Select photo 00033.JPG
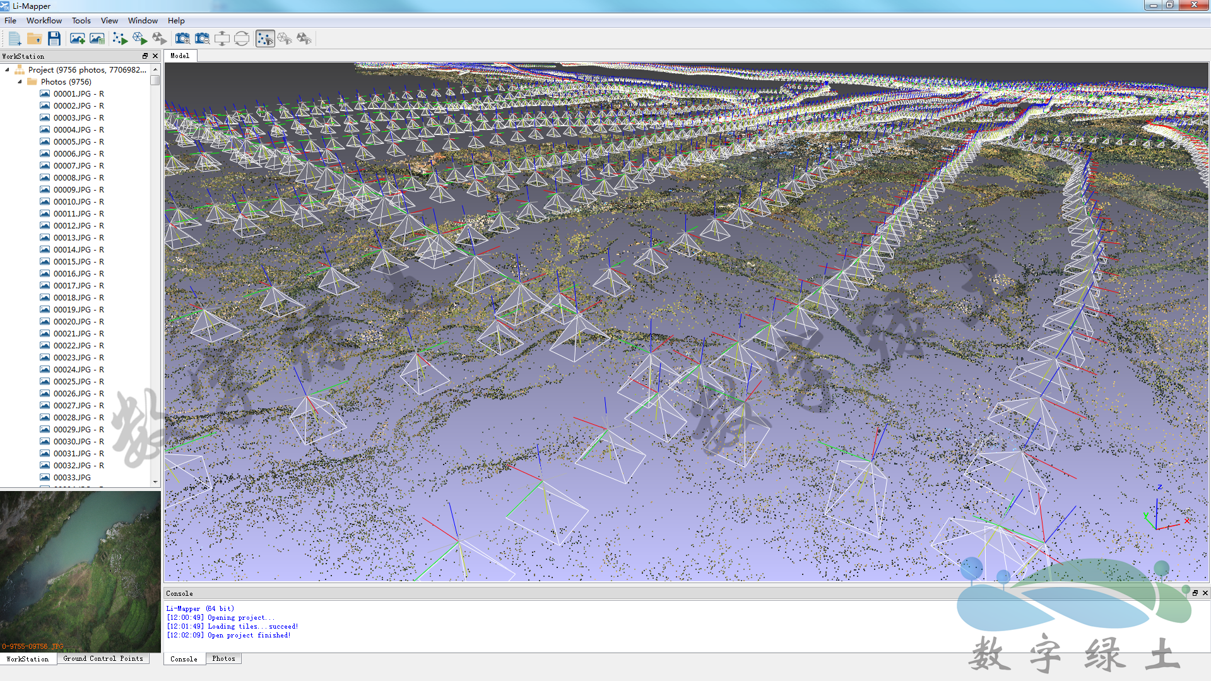Screen dimensions: 1211x681 pos(72,477)
